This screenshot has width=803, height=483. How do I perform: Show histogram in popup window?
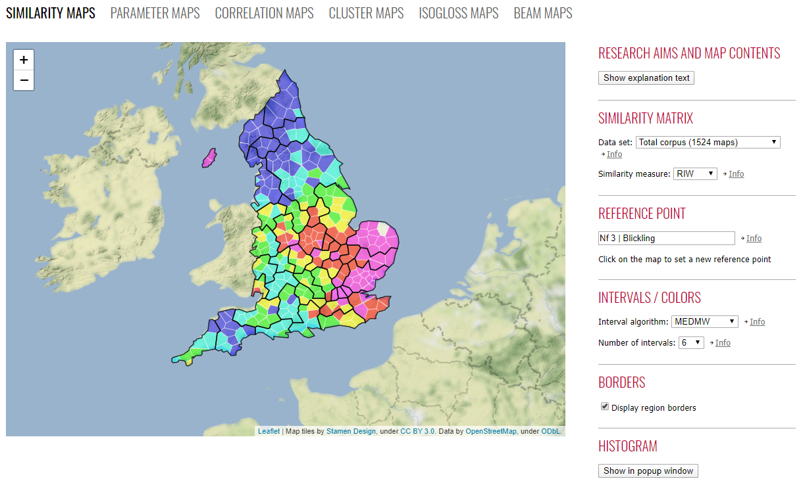[648, 471]
